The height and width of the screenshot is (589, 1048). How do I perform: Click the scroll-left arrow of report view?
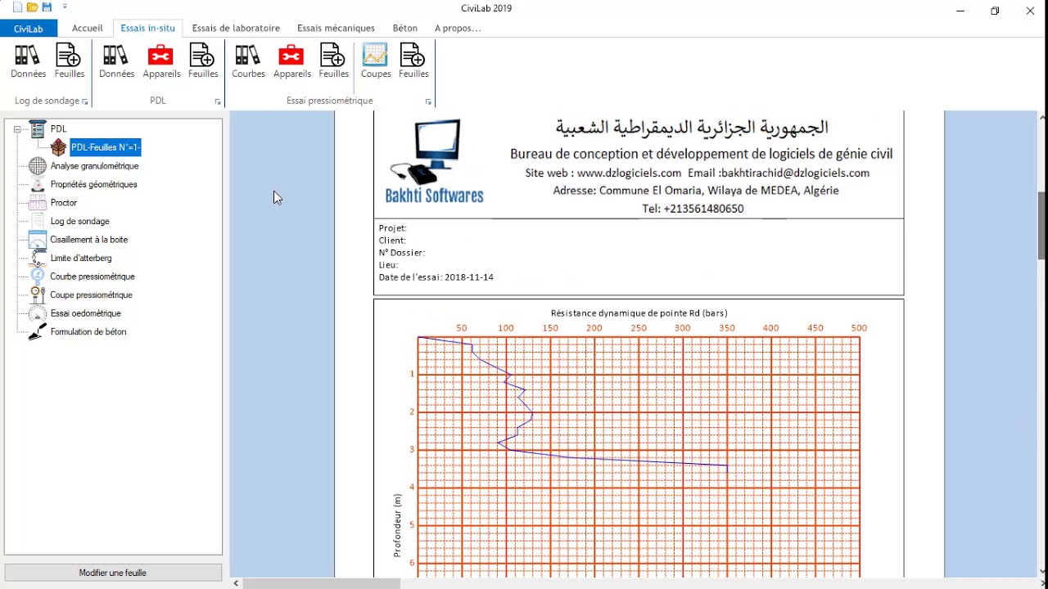[236, 583]
